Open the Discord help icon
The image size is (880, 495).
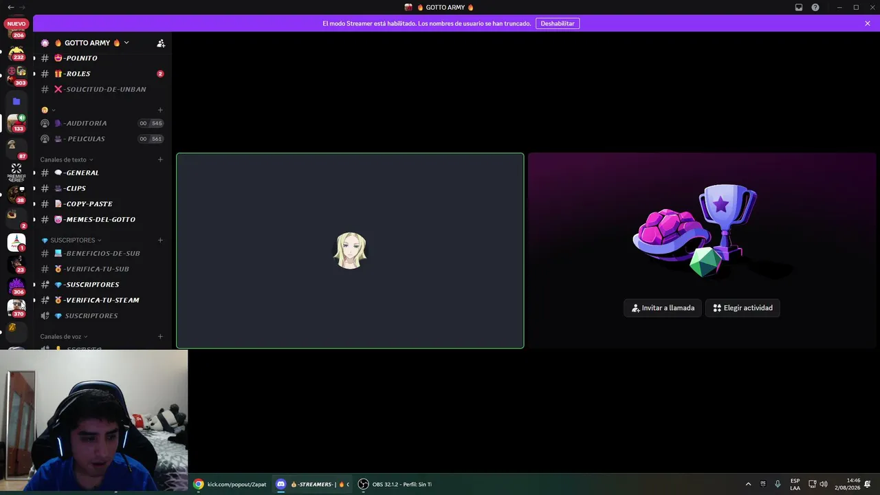tap(815, 8)
